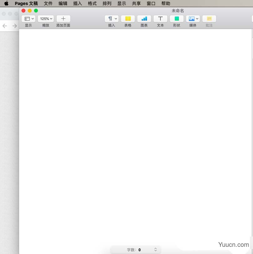Open the 帮助 menu
Image resolution: width=253 pixels, height=254 pixels.
[x=166, y=3]
